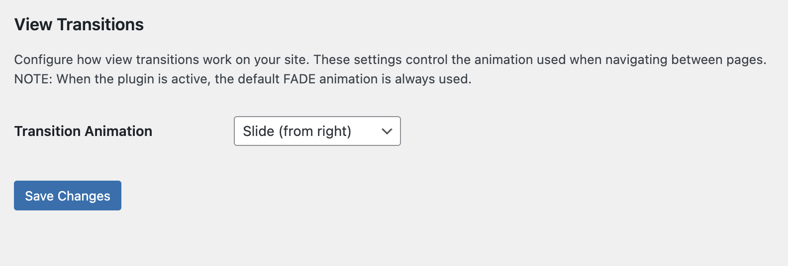
Task: Click the word 'Changes' on the blue button
Action: pos(84,196)
